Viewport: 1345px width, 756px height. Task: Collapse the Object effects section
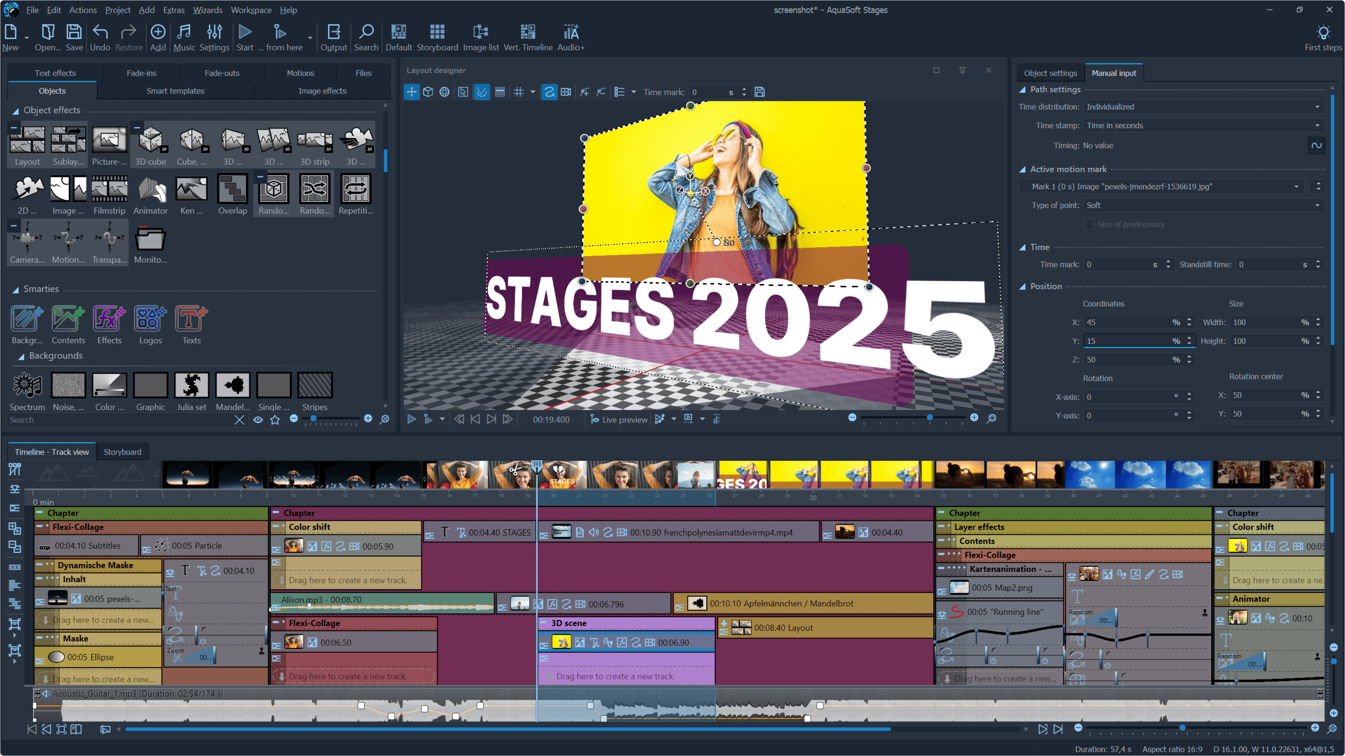16,111
